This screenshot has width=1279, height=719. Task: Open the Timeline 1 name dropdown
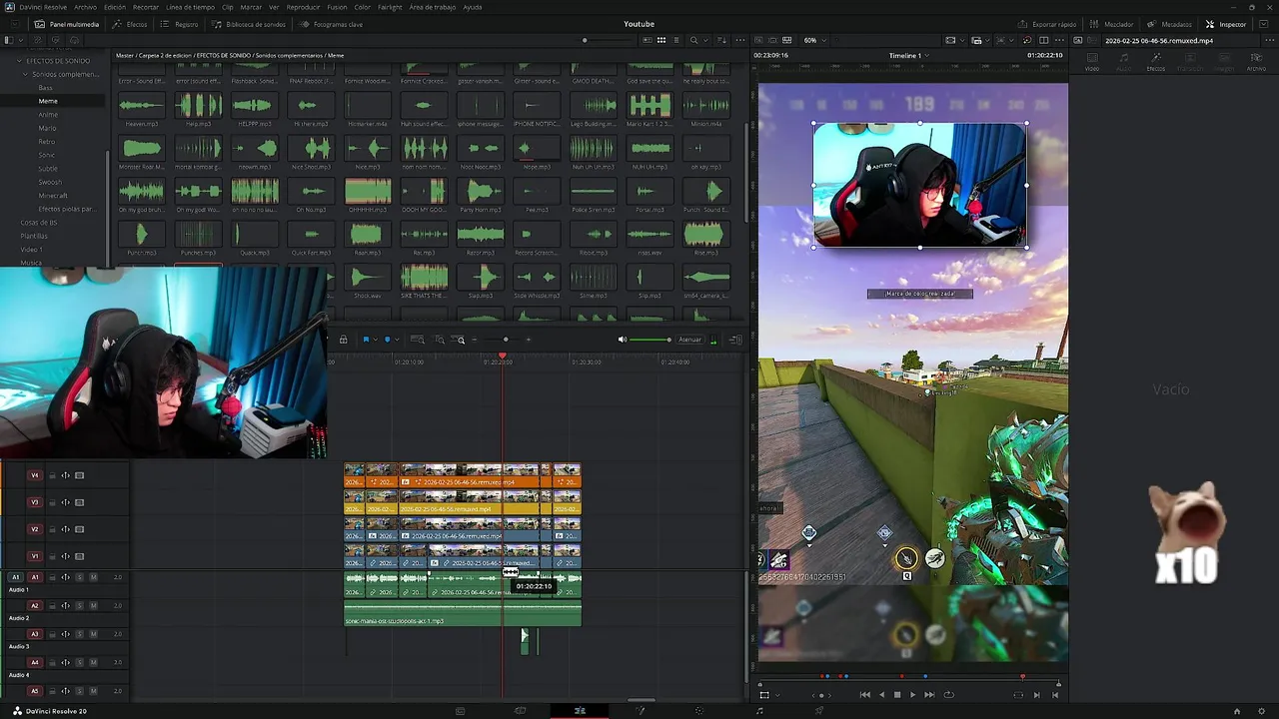tap(909, 55)
